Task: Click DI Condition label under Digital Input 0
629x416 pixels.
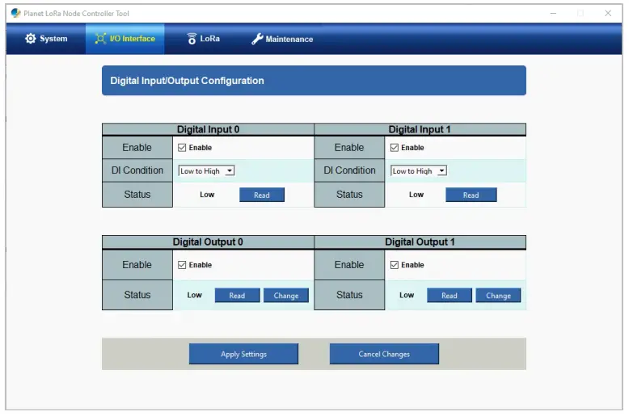Action: (x=137, y=170)
